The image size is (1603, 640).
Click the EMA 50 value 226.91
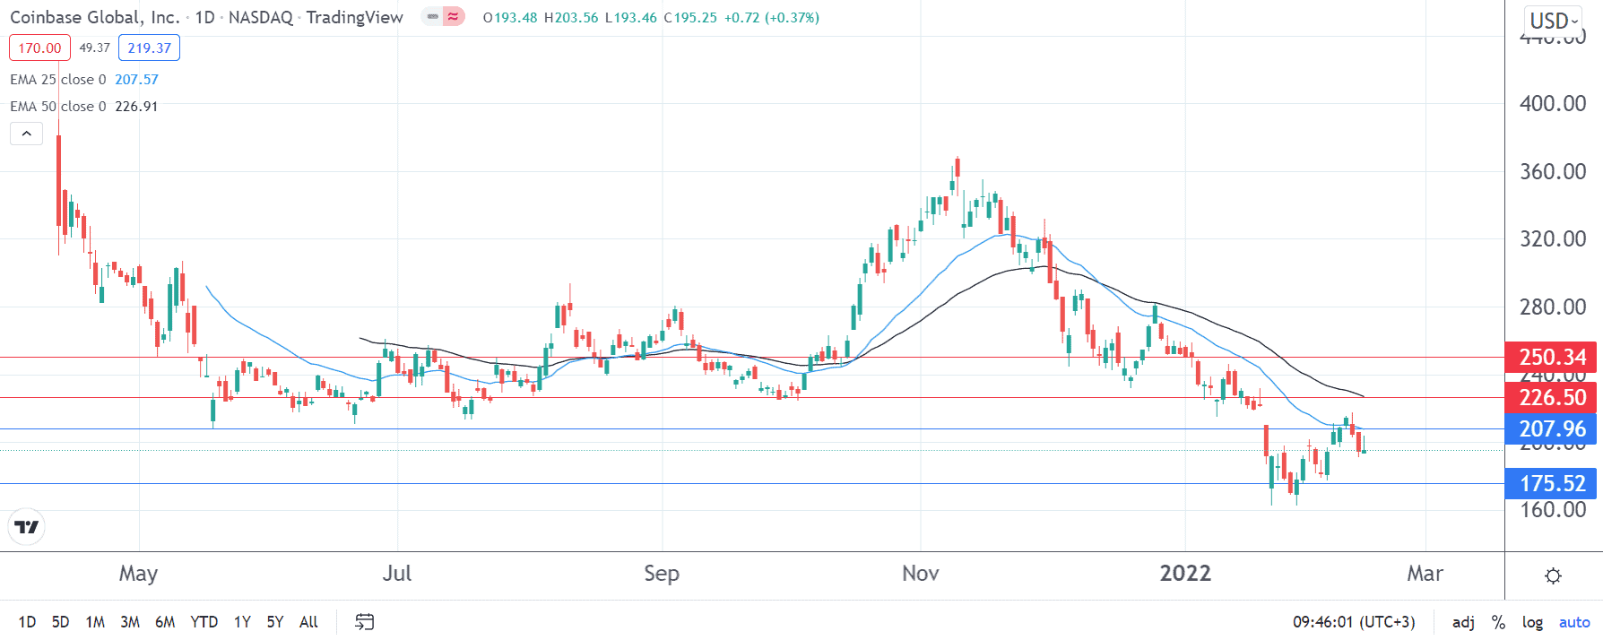click(136, 106)
